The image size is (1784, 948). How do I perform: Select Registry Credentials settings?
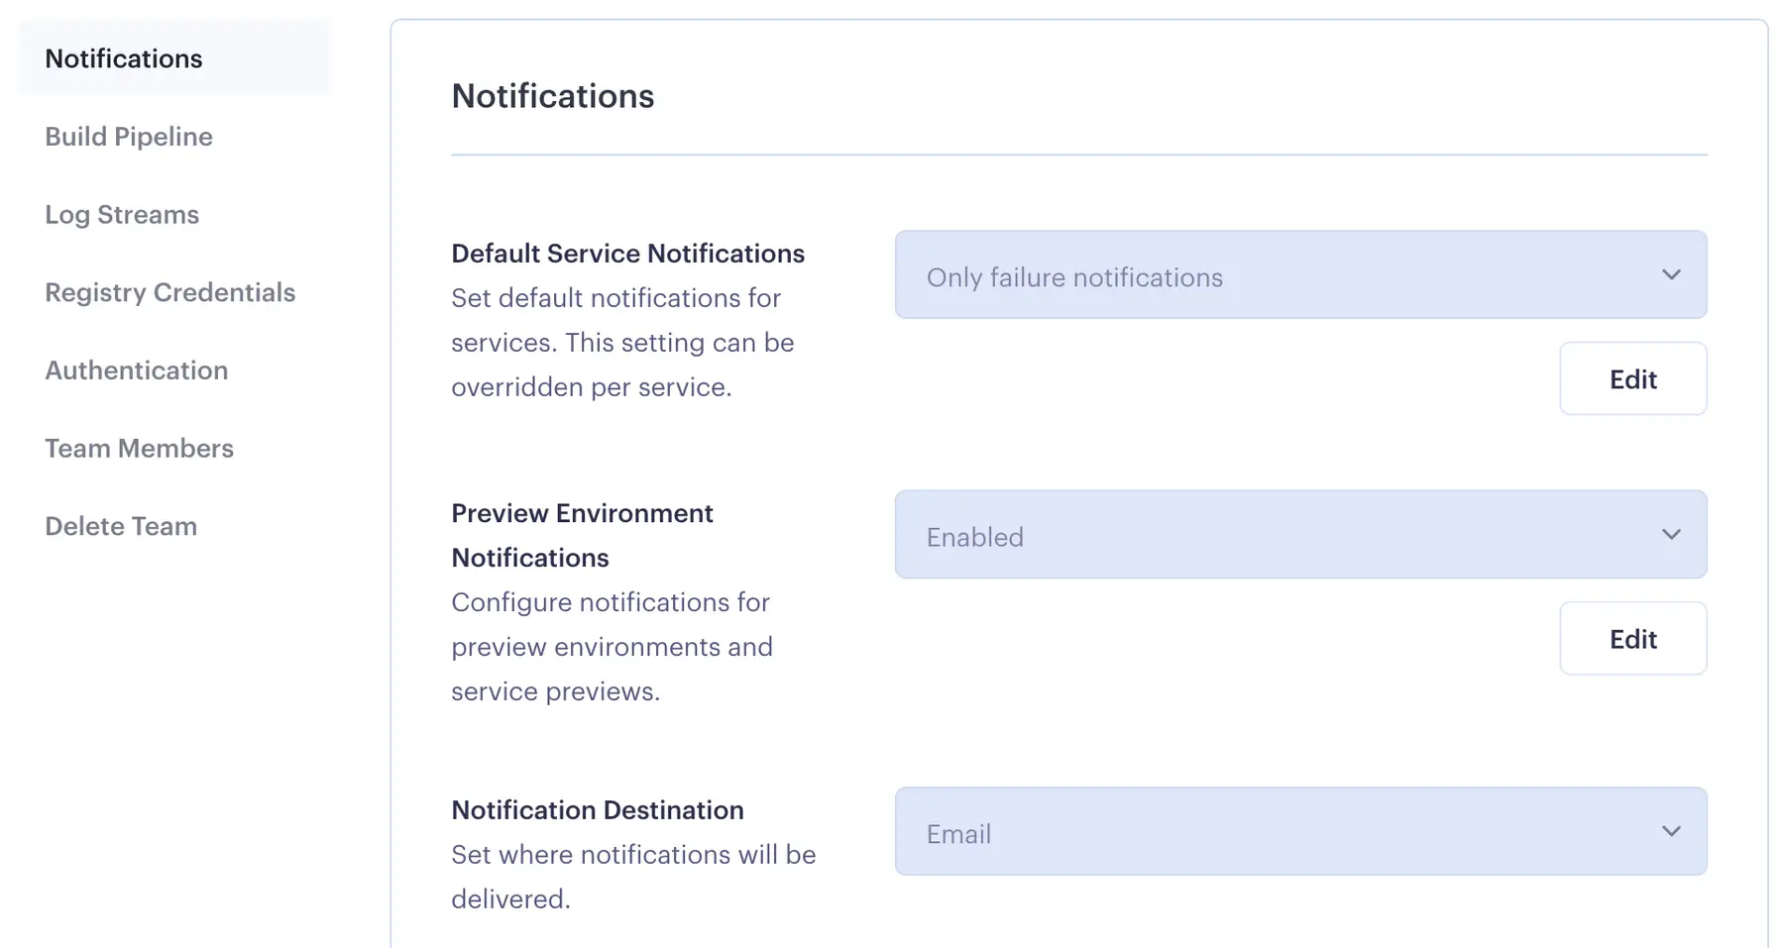coord(169,292)
